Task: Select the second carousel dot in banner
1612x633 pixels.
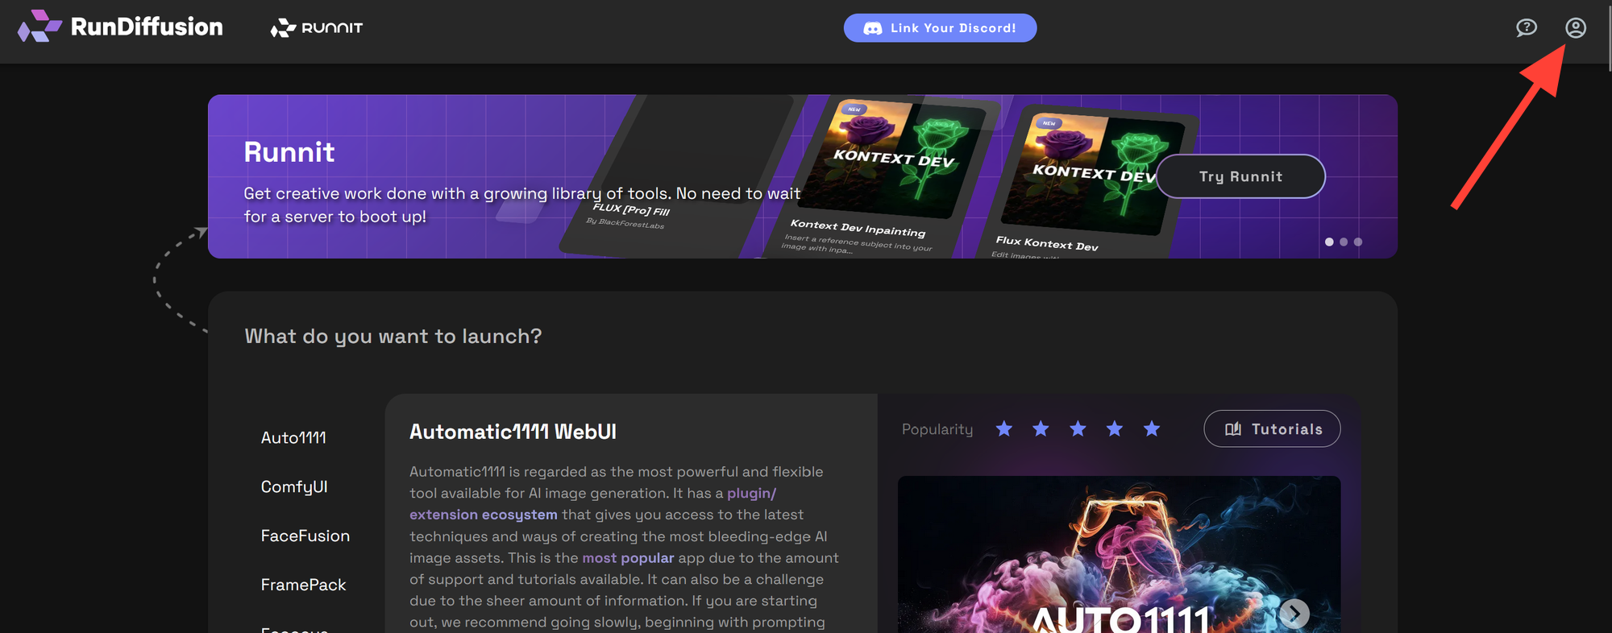Action: 1344,242
